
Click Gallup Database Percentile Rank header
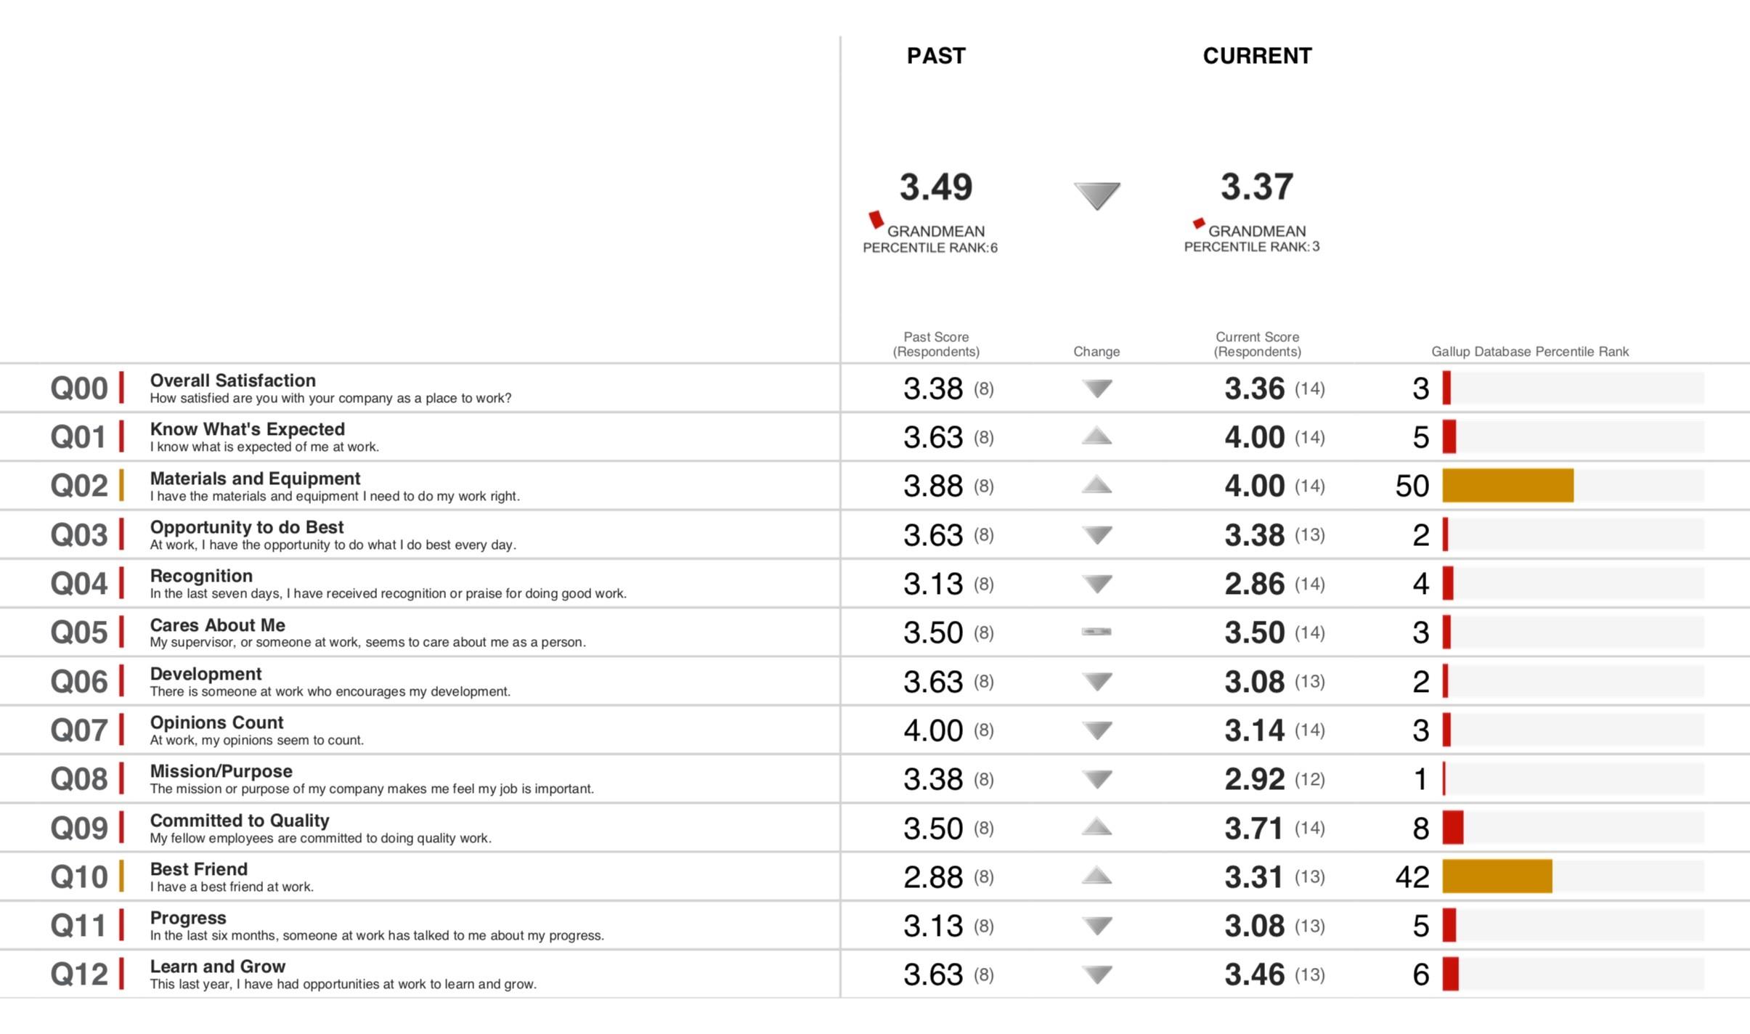pyautogui.click(x=1530, y=351)
